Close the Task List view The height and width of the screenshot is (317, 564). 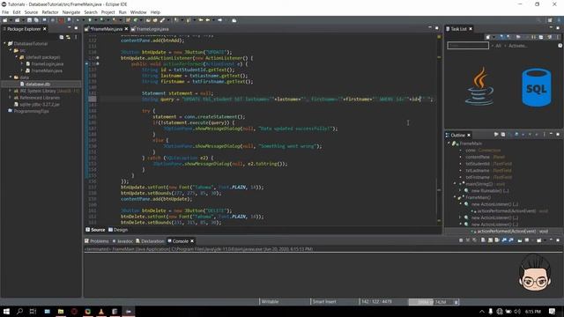coord(471,29)
